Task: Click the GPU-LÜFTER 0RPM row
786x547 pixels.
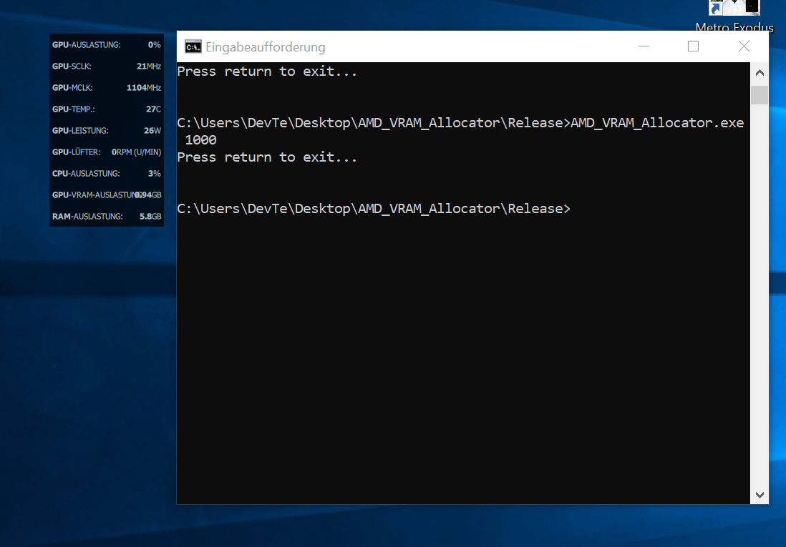Action: pyautogui.click(x=106, y=152)
